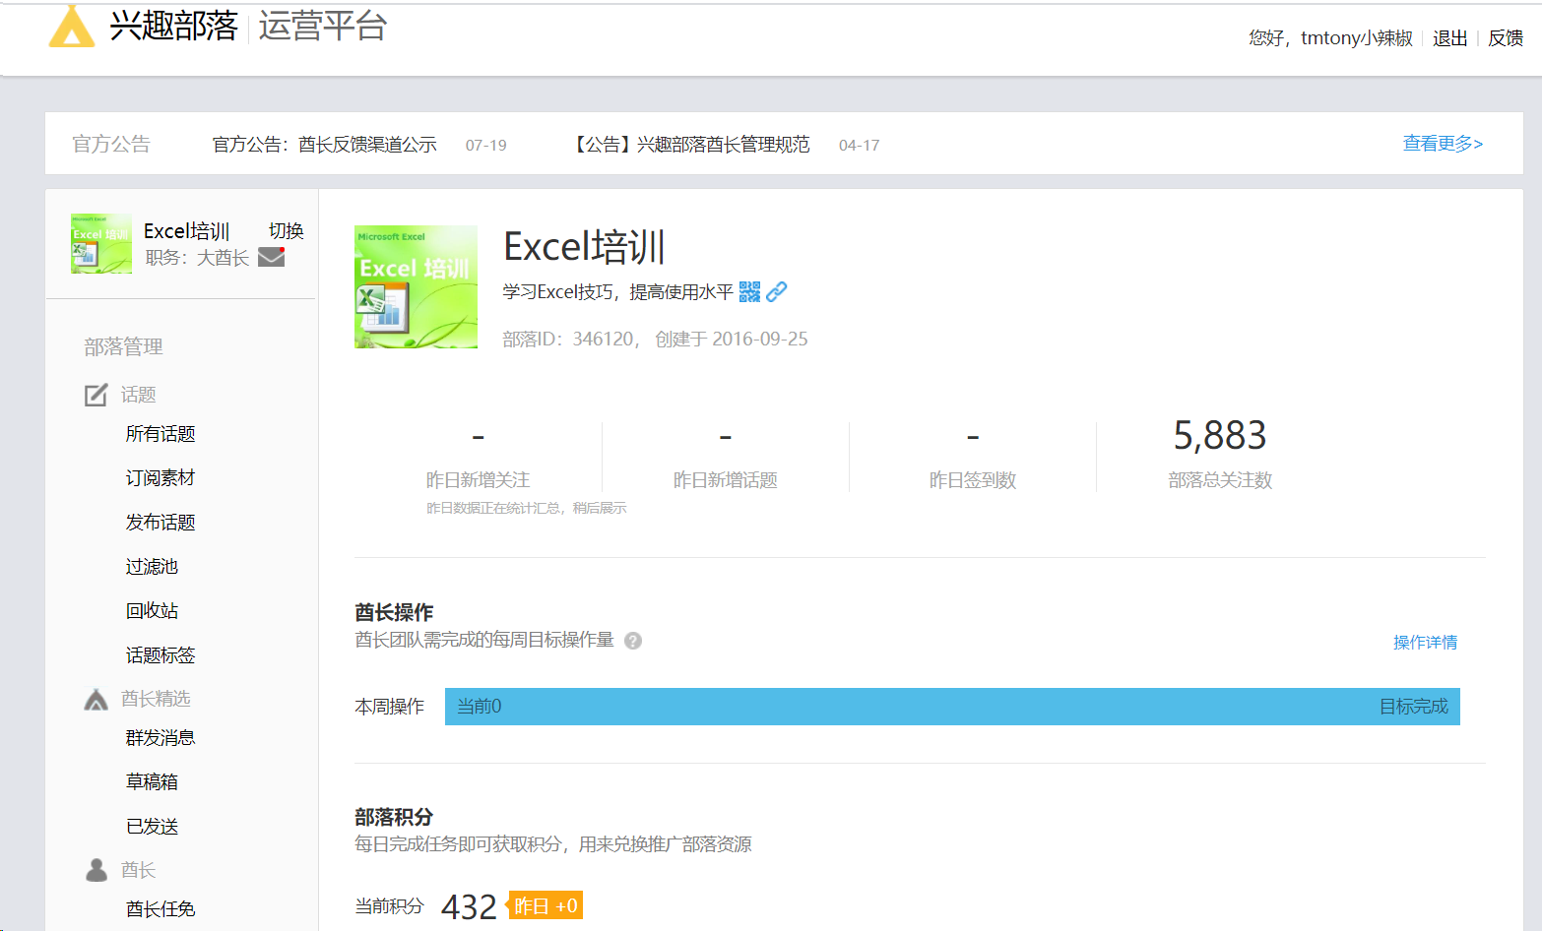Open 酋长任免 menu item
The image size is (1542, 931).
pos(161,909)
